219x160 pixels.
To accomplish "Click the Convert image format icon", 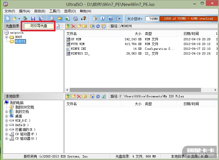I will tap(60, 18).
